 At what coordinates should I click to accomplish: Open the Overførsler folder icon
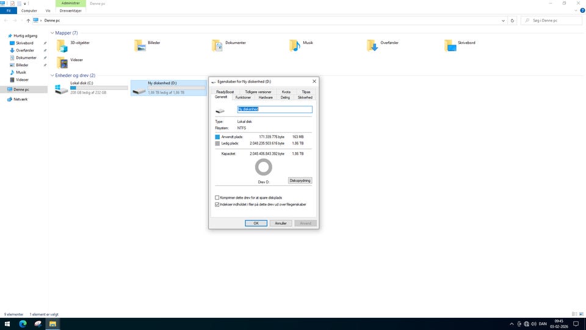(372, 46)
